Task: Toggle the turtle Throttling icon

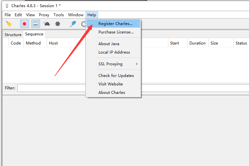Action: pos(47,24)
